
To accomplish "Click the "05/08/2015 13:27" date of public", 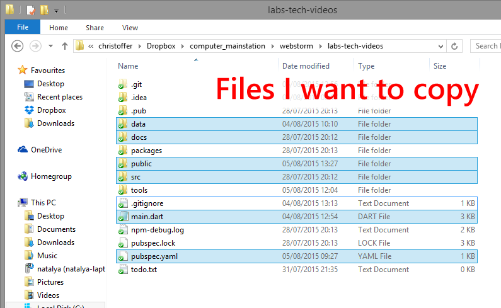I will point(310,164).
